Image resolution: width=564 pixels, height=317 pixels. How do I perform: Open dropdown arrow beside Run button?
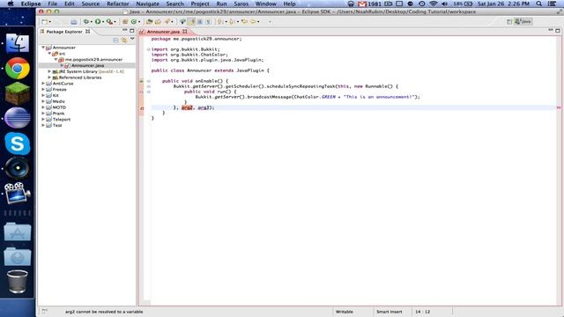click(103, 22)
